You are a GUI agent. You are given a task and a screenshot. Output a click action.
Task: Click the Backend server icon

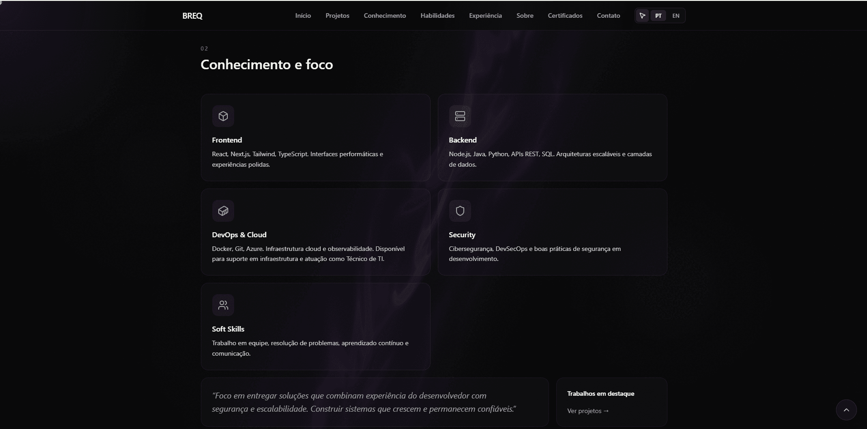pos(460,116)
